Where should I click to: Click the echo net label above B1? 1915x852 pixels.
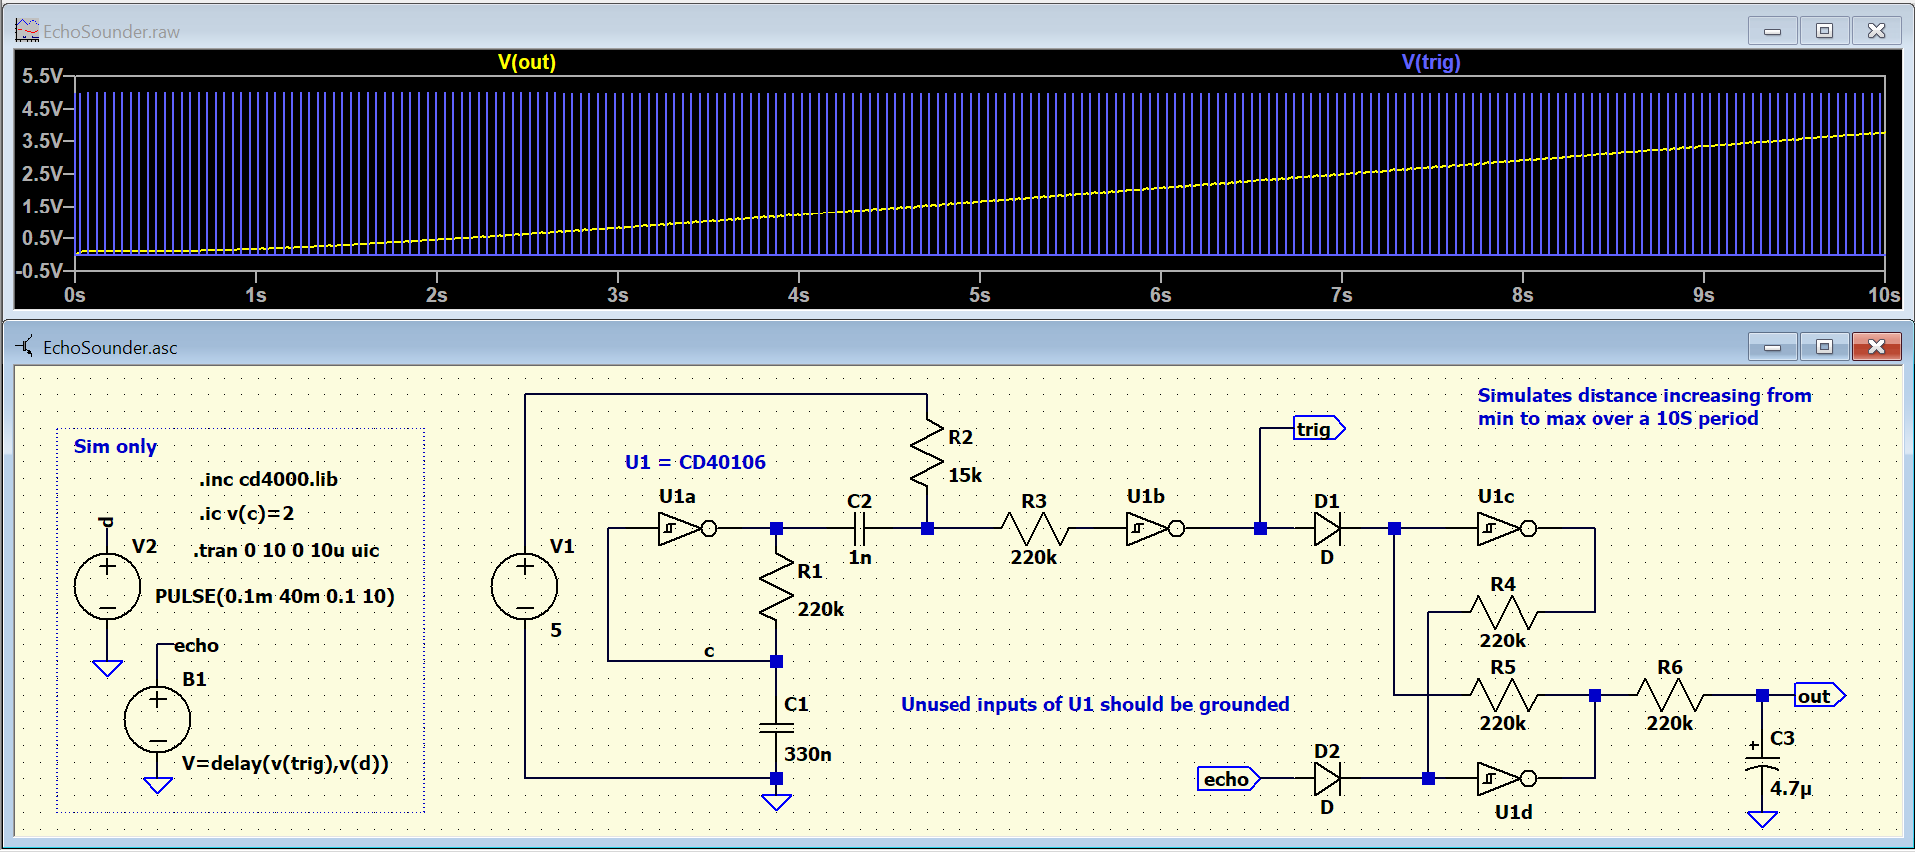coord(196,645)
